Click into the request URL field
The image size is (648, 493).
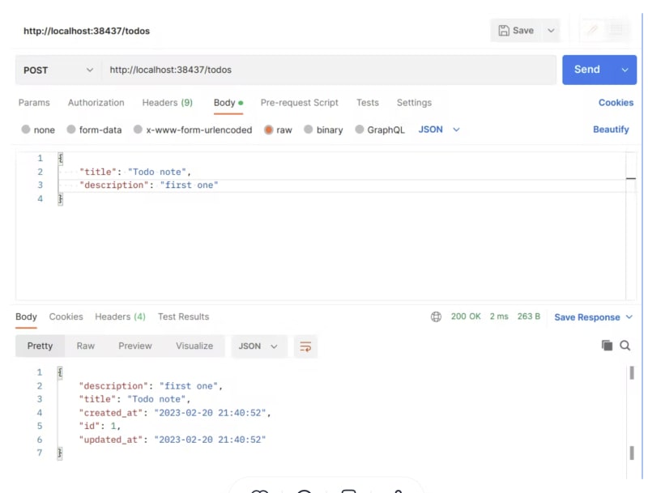coord(324,70)
